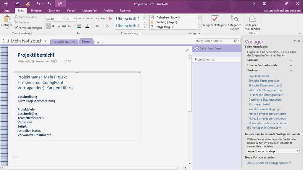
Task: Apply strikethrough formatting
Action: point(64,26)
